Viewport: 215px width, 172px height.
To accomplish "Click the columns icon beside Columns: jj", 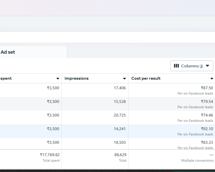I will [176, 66].
